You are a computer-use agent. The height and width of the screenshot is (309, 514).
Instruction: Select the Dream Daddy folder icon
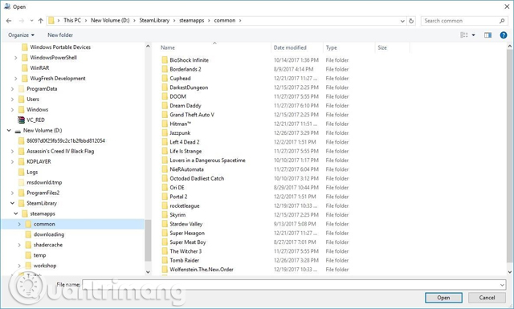coord(165,105)
